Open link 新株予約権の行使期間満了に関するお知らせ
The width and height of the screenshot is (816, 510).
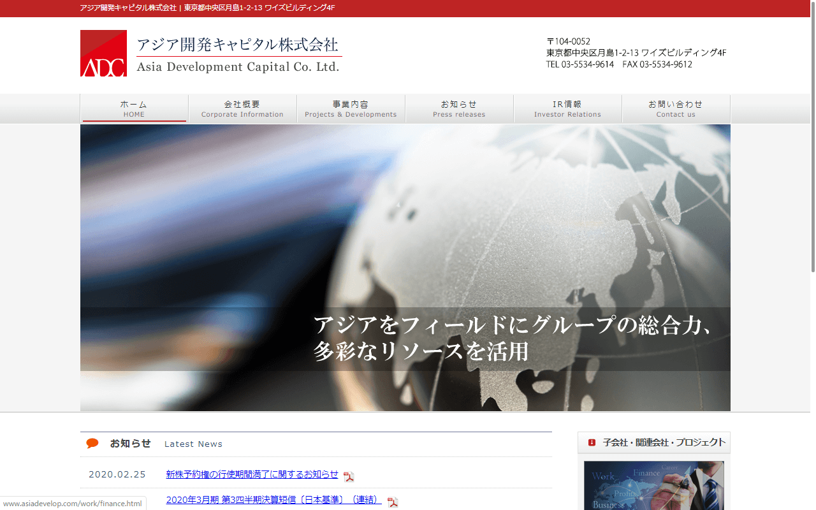[252, 474]
